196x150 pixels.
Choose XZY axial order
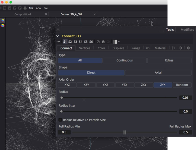[86, 85]
